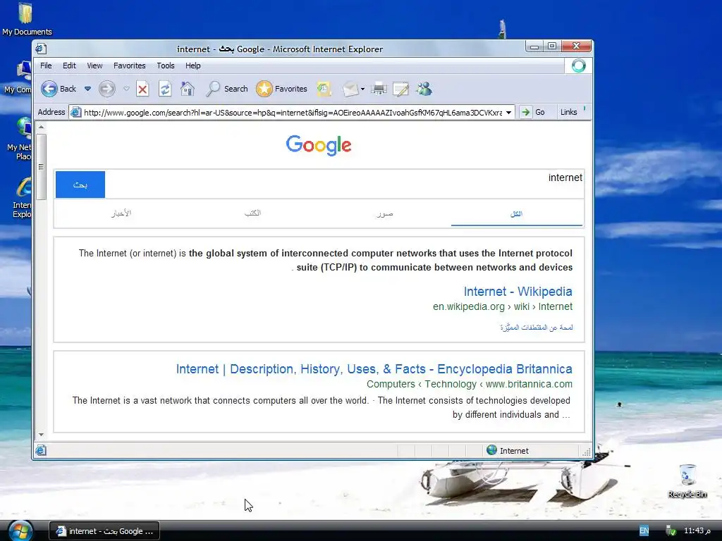Click the Forward arrow button
Image resolution: width=722 pixels, height=541 pixels.
click(x=107, y=89)
